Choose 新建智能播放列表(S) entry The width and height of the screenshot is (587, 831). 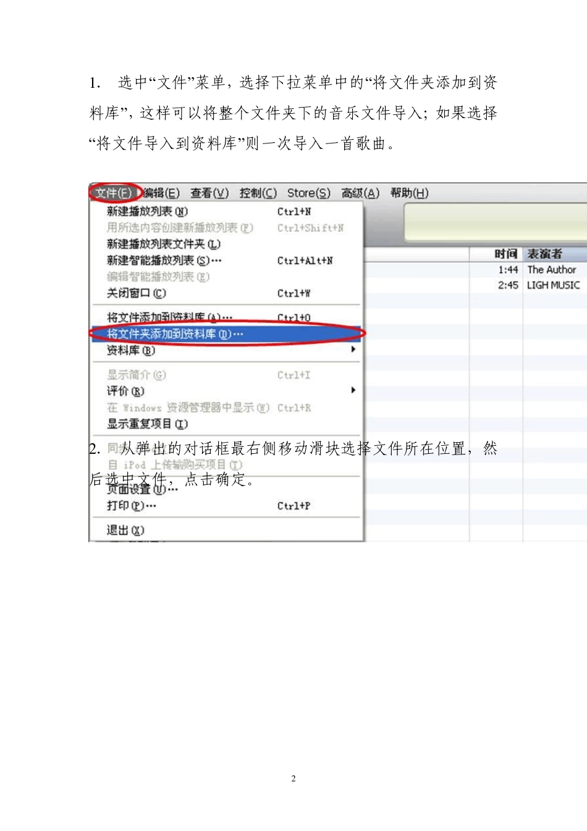pos(227,260)
